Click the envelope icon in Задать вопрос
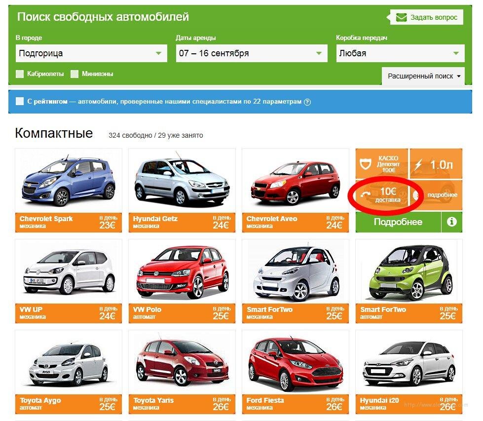 pyautogui.click(x=401, y=17)
